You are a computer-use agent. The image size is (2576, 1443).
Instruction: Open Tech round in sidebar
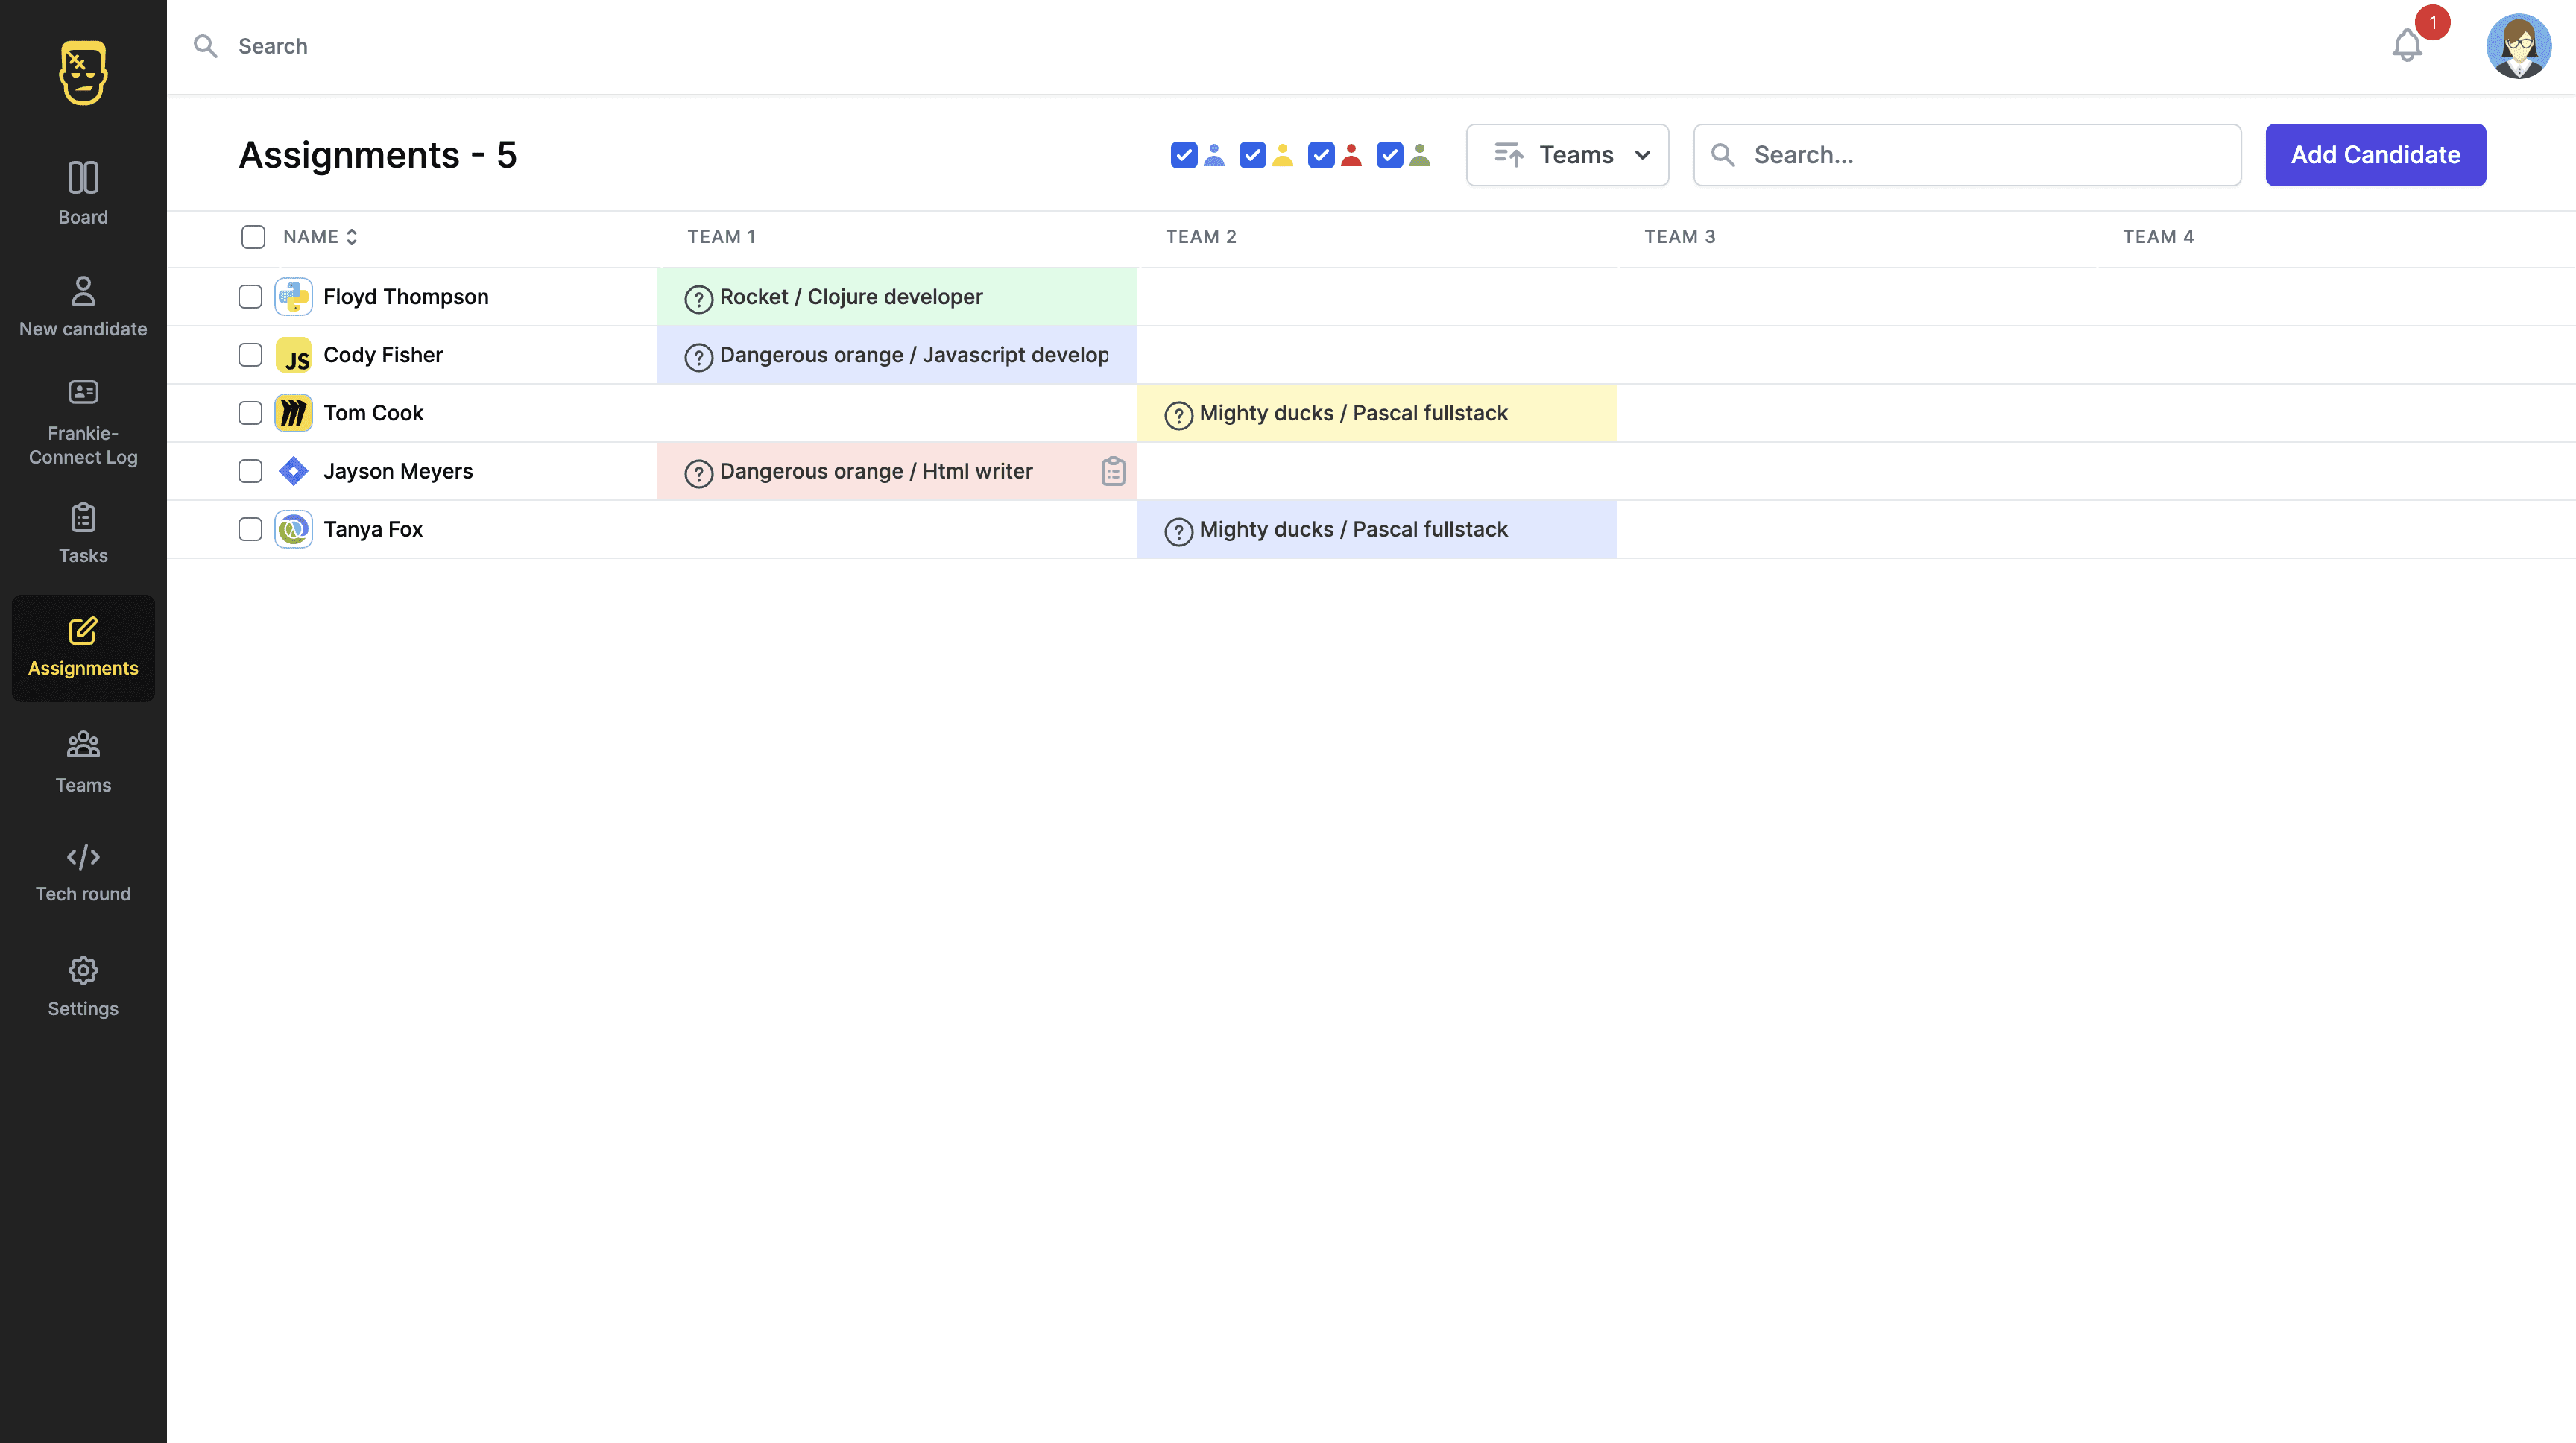coord(83,873)
